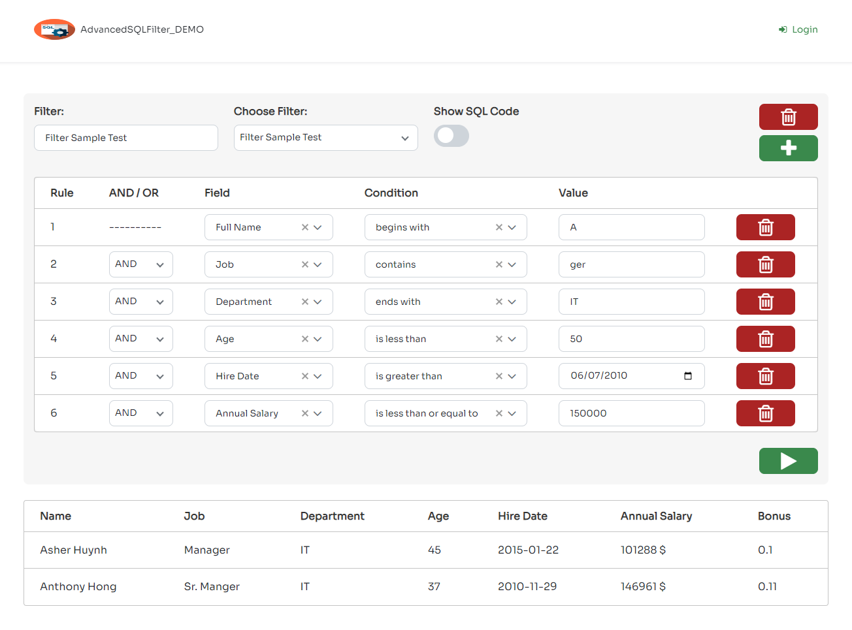Image resolution: width=852 pixels, height=630 pixels.
Task: Click the Hire Date column header
Action: point(523,516)
